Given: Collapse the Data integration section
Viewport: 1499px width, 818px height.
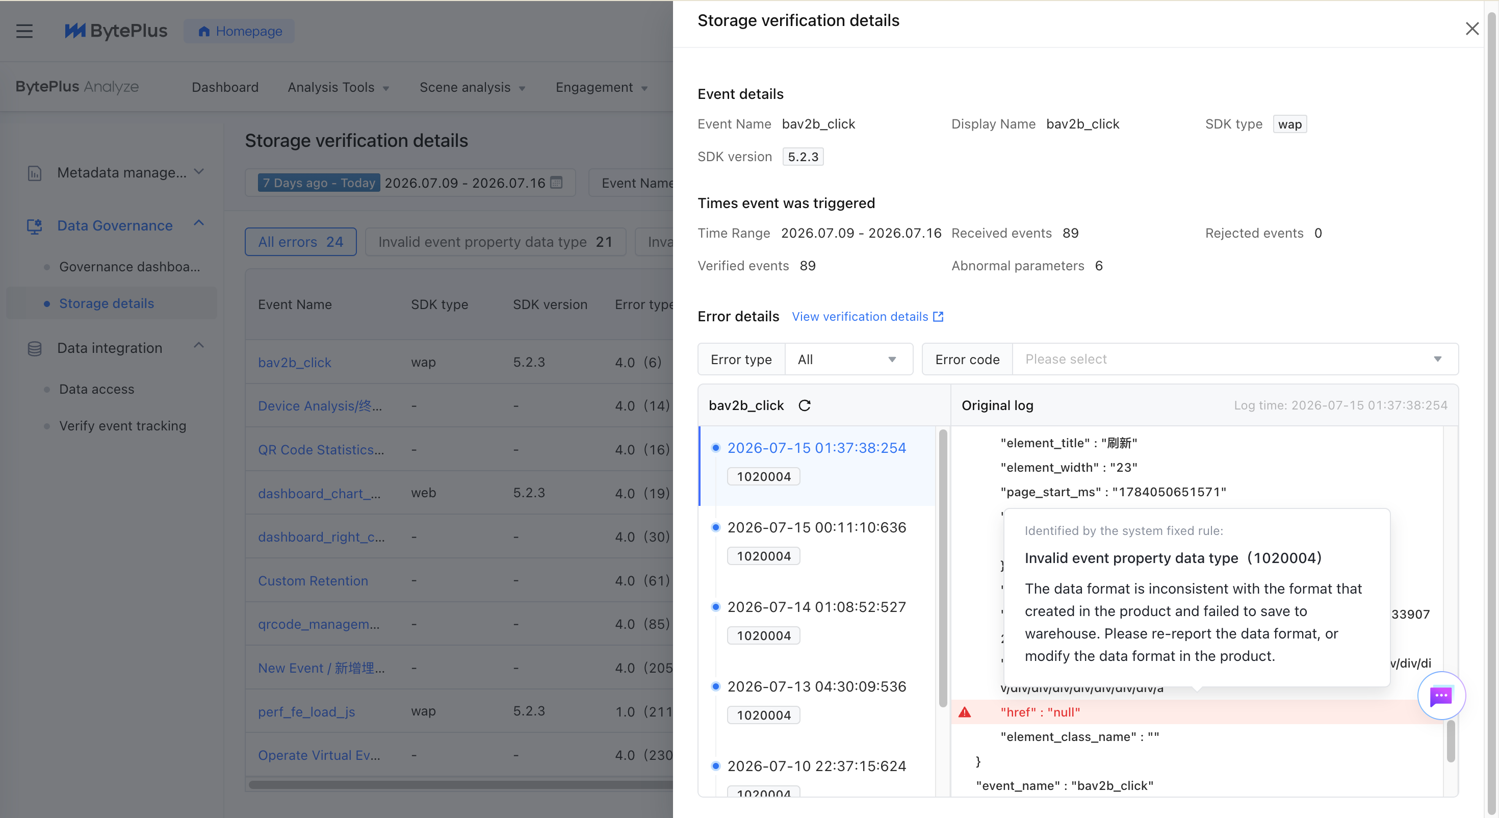Looking at the screenshot, I should coord(199,346).
